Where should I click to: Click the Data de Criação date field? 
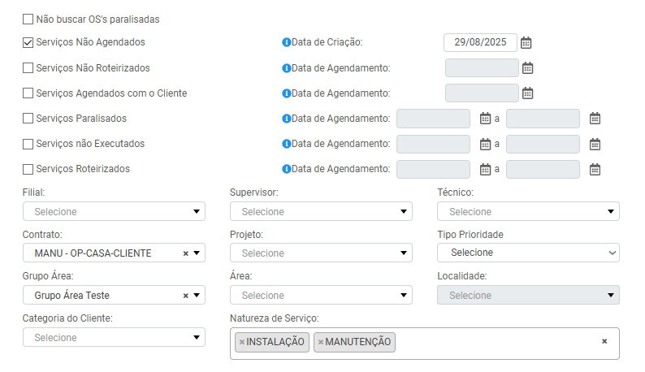(479, 42)
